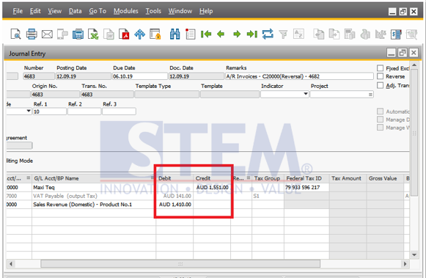Expand the Acct column header icon
This screenshot has width=426, height=278.
coord(29,178)
